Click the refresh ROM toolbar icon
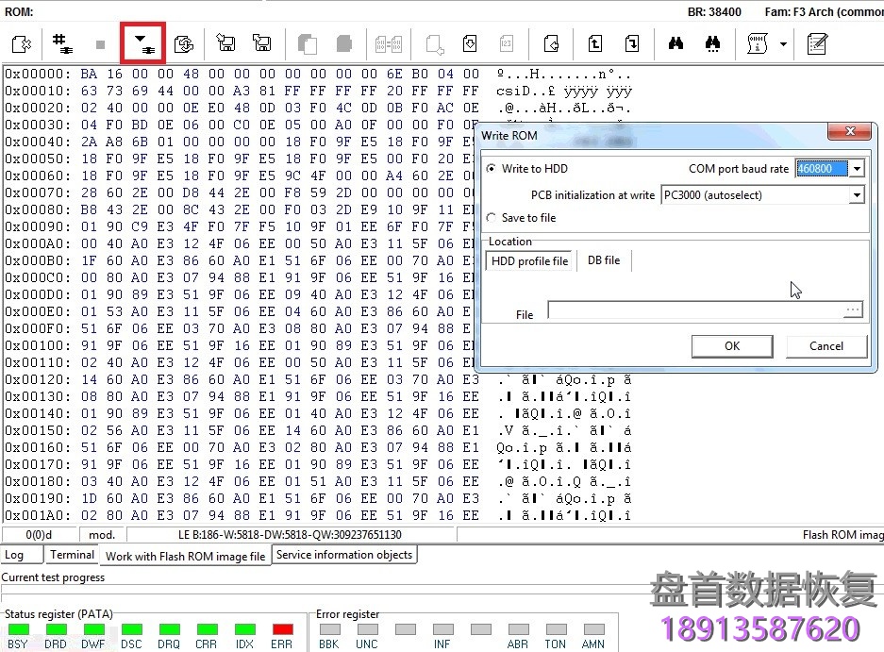The width and height of the screenshot is (884, 652). tap(184, 43)
